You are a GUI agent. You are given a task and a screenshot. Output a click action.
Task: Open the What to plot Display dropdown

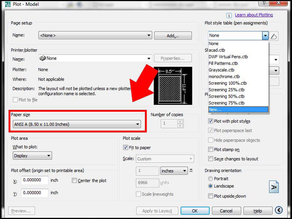click(x=32, y=155)
